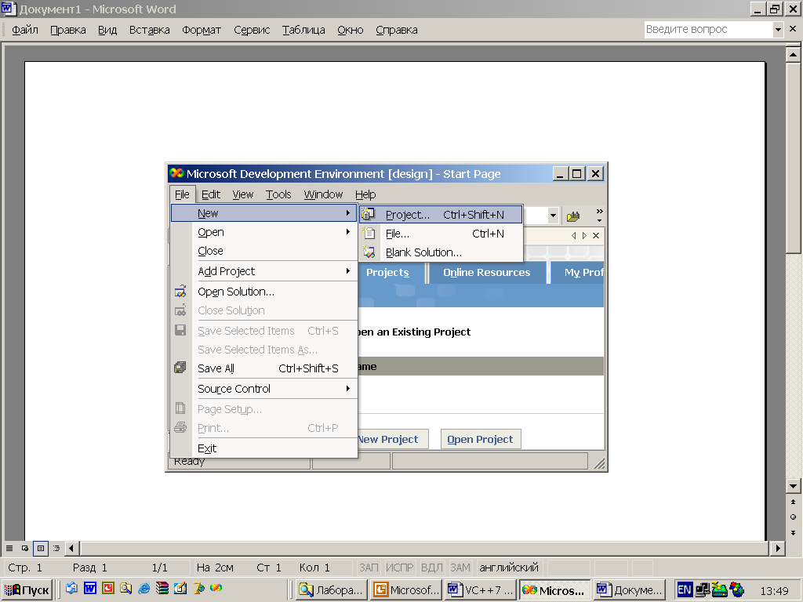Switch Word to web layout view
Screen dimensions: 803x602
click(x=24, y=548)
